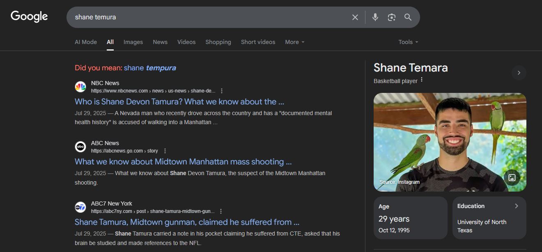Open the ABC News site favicon
This screenshot has width=542, height=252.
[x=80, y=147]
